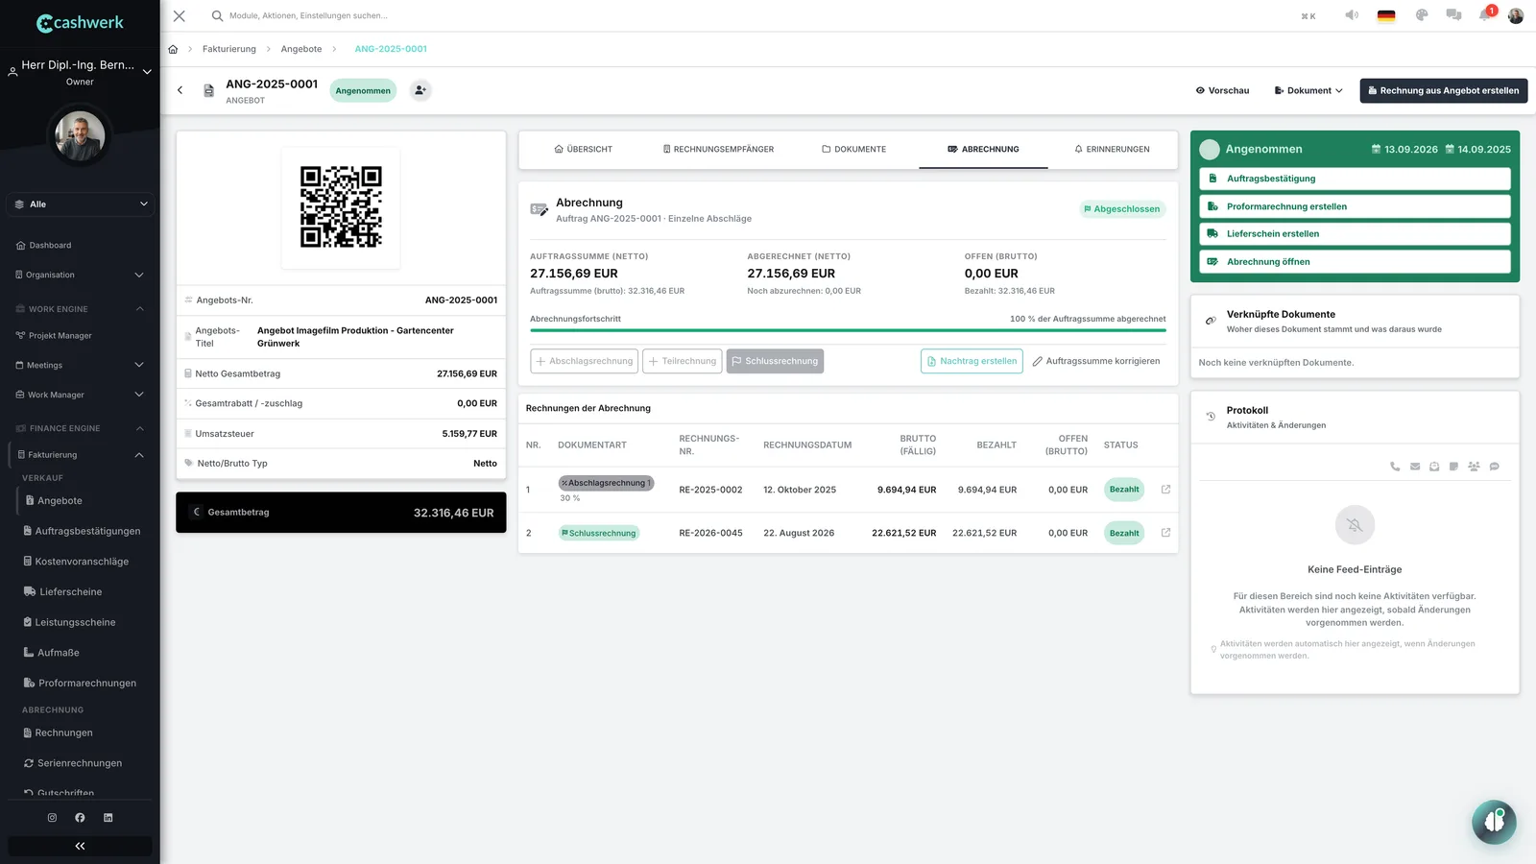
Task: Switch to the Erinnerungen tab
Action: [1112, 150]
